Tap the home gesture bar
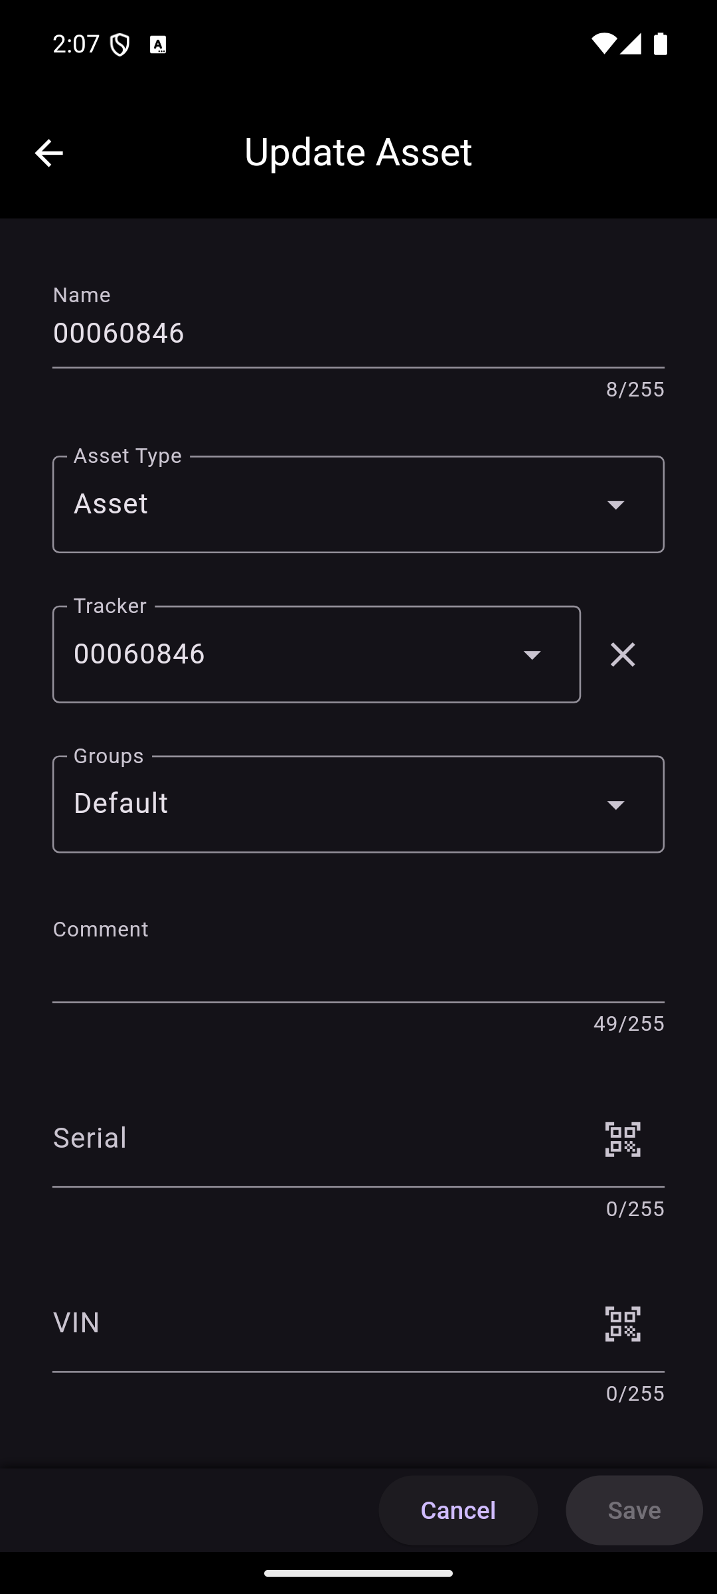 click(358, 1573)
